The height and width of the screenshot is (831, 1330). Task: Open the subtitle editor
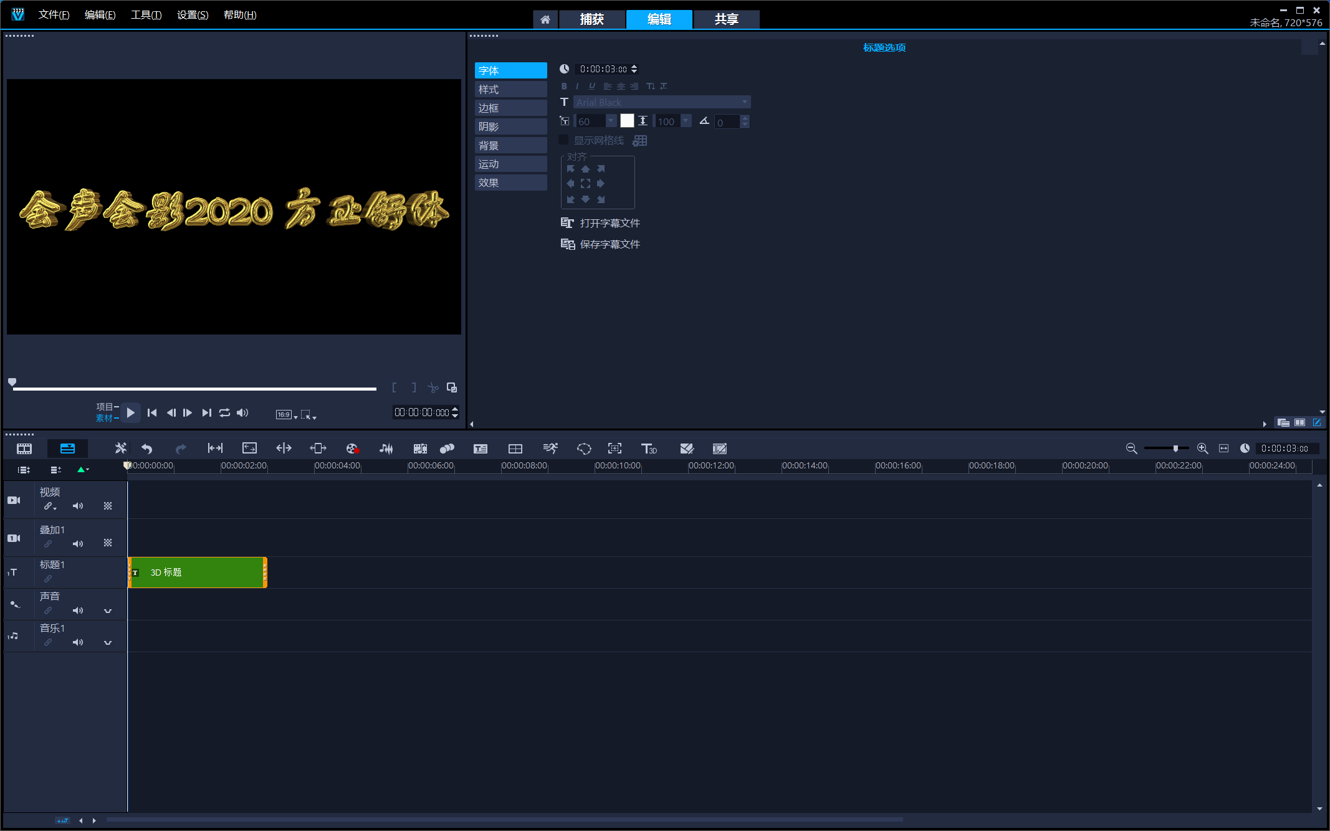click(x=481, y=449)
